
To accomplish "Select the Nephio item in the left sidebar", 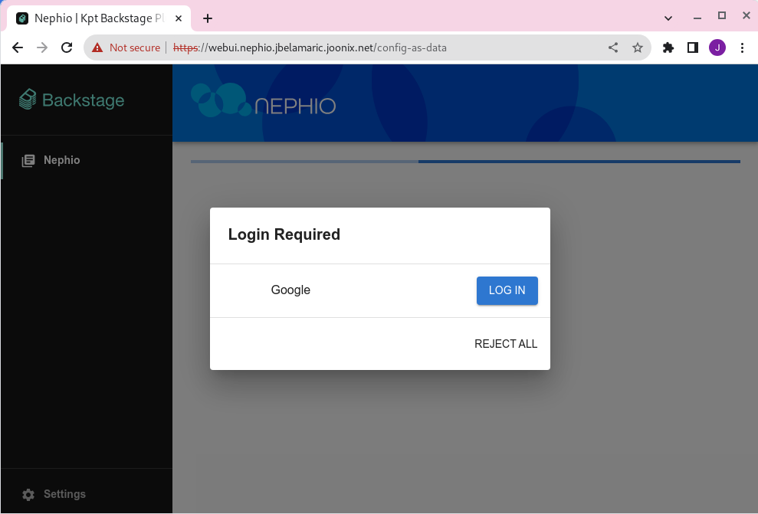I will click(61, 159).
